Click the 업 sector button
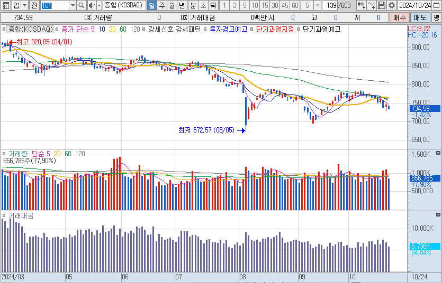442x283 pixels. [16, 5]
